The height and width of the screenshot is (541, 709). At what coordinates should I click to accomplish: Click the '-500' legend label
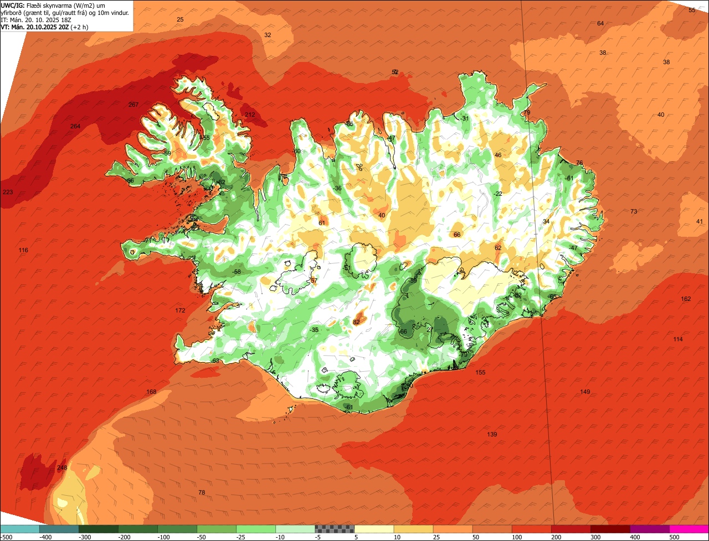point(6,537)
